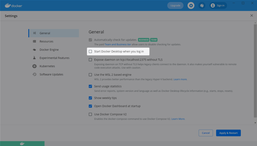
Task: Enable Use the WSL 2 based engine
Action: point(90,75)
